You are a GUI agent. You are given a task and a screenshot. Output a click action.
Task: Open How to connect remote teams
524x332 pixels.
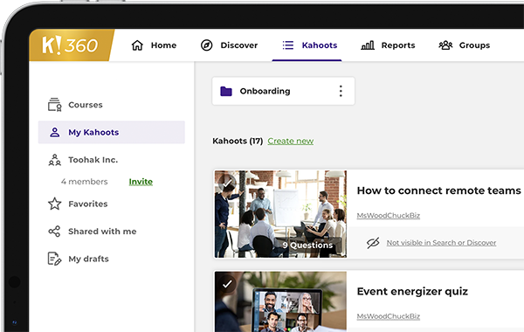438,190
